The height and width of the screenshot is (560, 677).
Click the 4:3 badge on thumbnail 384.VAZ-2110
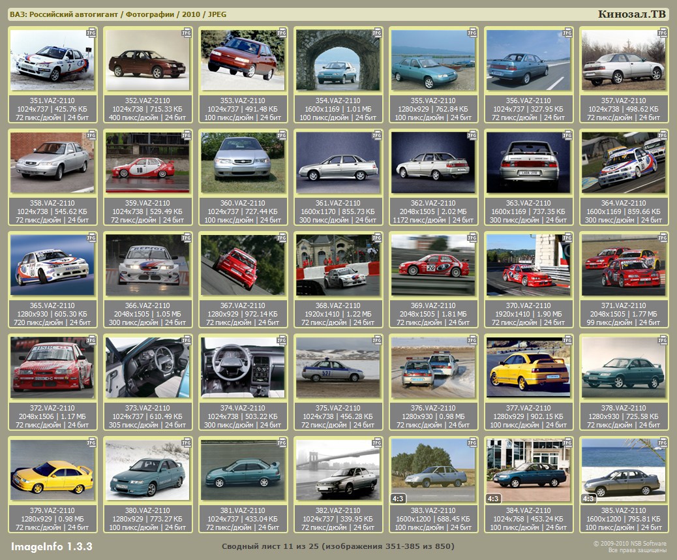(494, 499)
